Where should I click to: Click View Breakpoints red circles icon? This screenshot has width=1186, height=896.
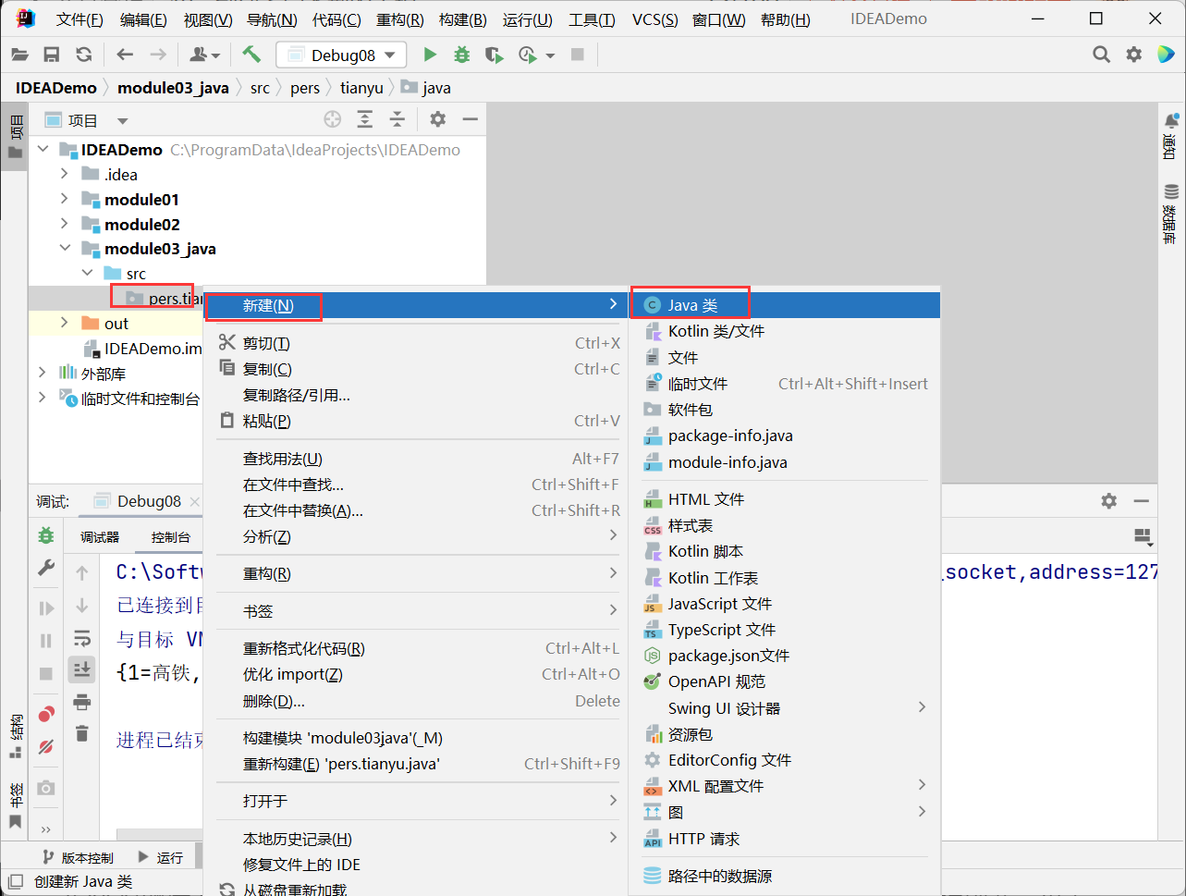point(45,715)
